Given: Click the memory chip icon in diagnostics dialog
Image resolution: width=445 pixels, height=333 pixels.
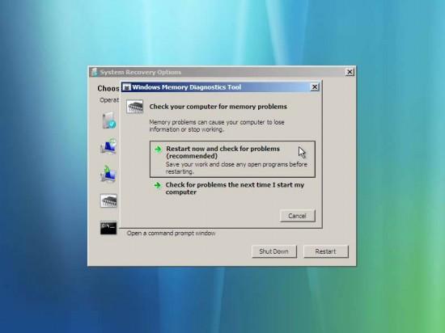Looking at the screenshot, I should [135, 107].
